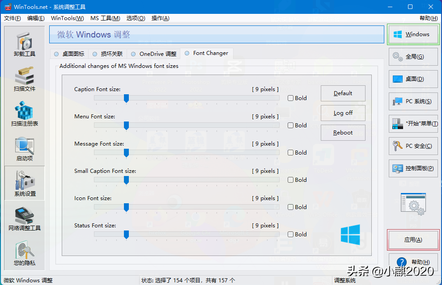Open the 帮助(H) menu in menu bar
This screenshot has height=285, width=442.
point(429,18)
